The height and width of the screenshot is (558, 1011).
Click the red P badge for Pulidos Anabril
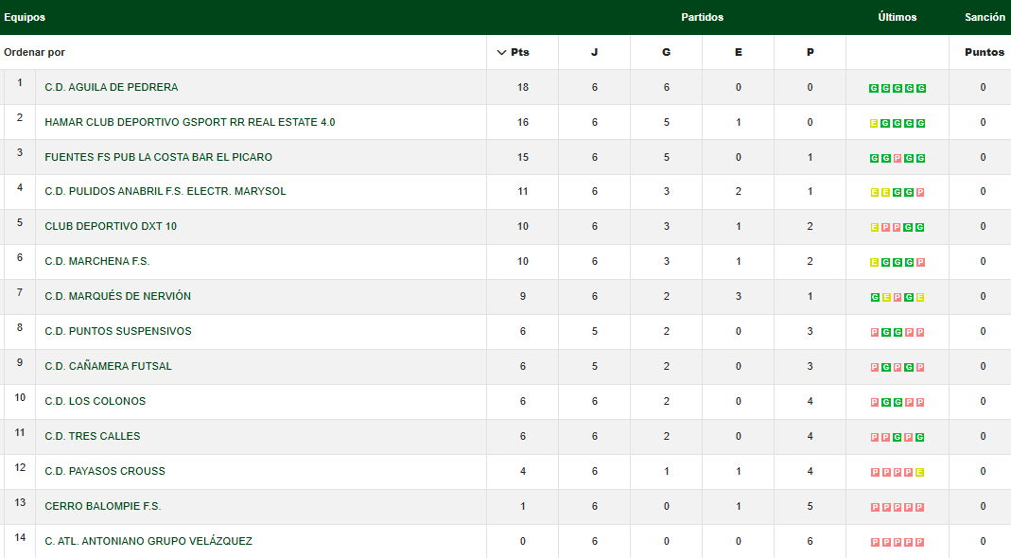[920, 193]
